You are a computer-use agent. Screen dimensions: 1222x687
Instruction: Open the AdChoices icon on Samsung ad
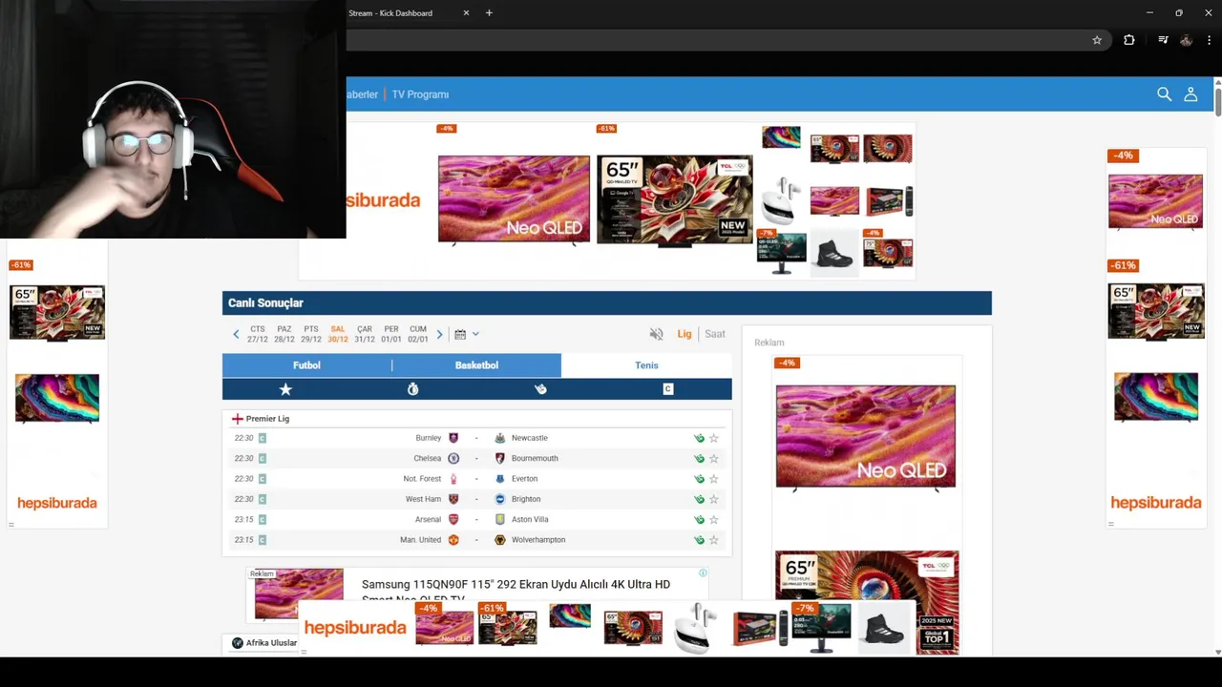coord(703,573)
